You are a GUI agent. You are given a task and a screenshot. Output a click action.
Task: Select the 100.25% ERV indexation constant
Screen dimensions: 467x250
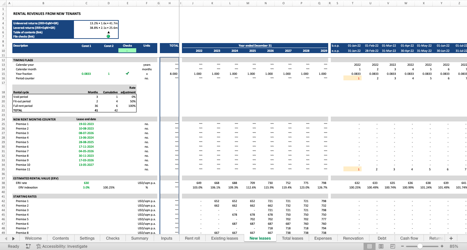click(x=108, y=187)
